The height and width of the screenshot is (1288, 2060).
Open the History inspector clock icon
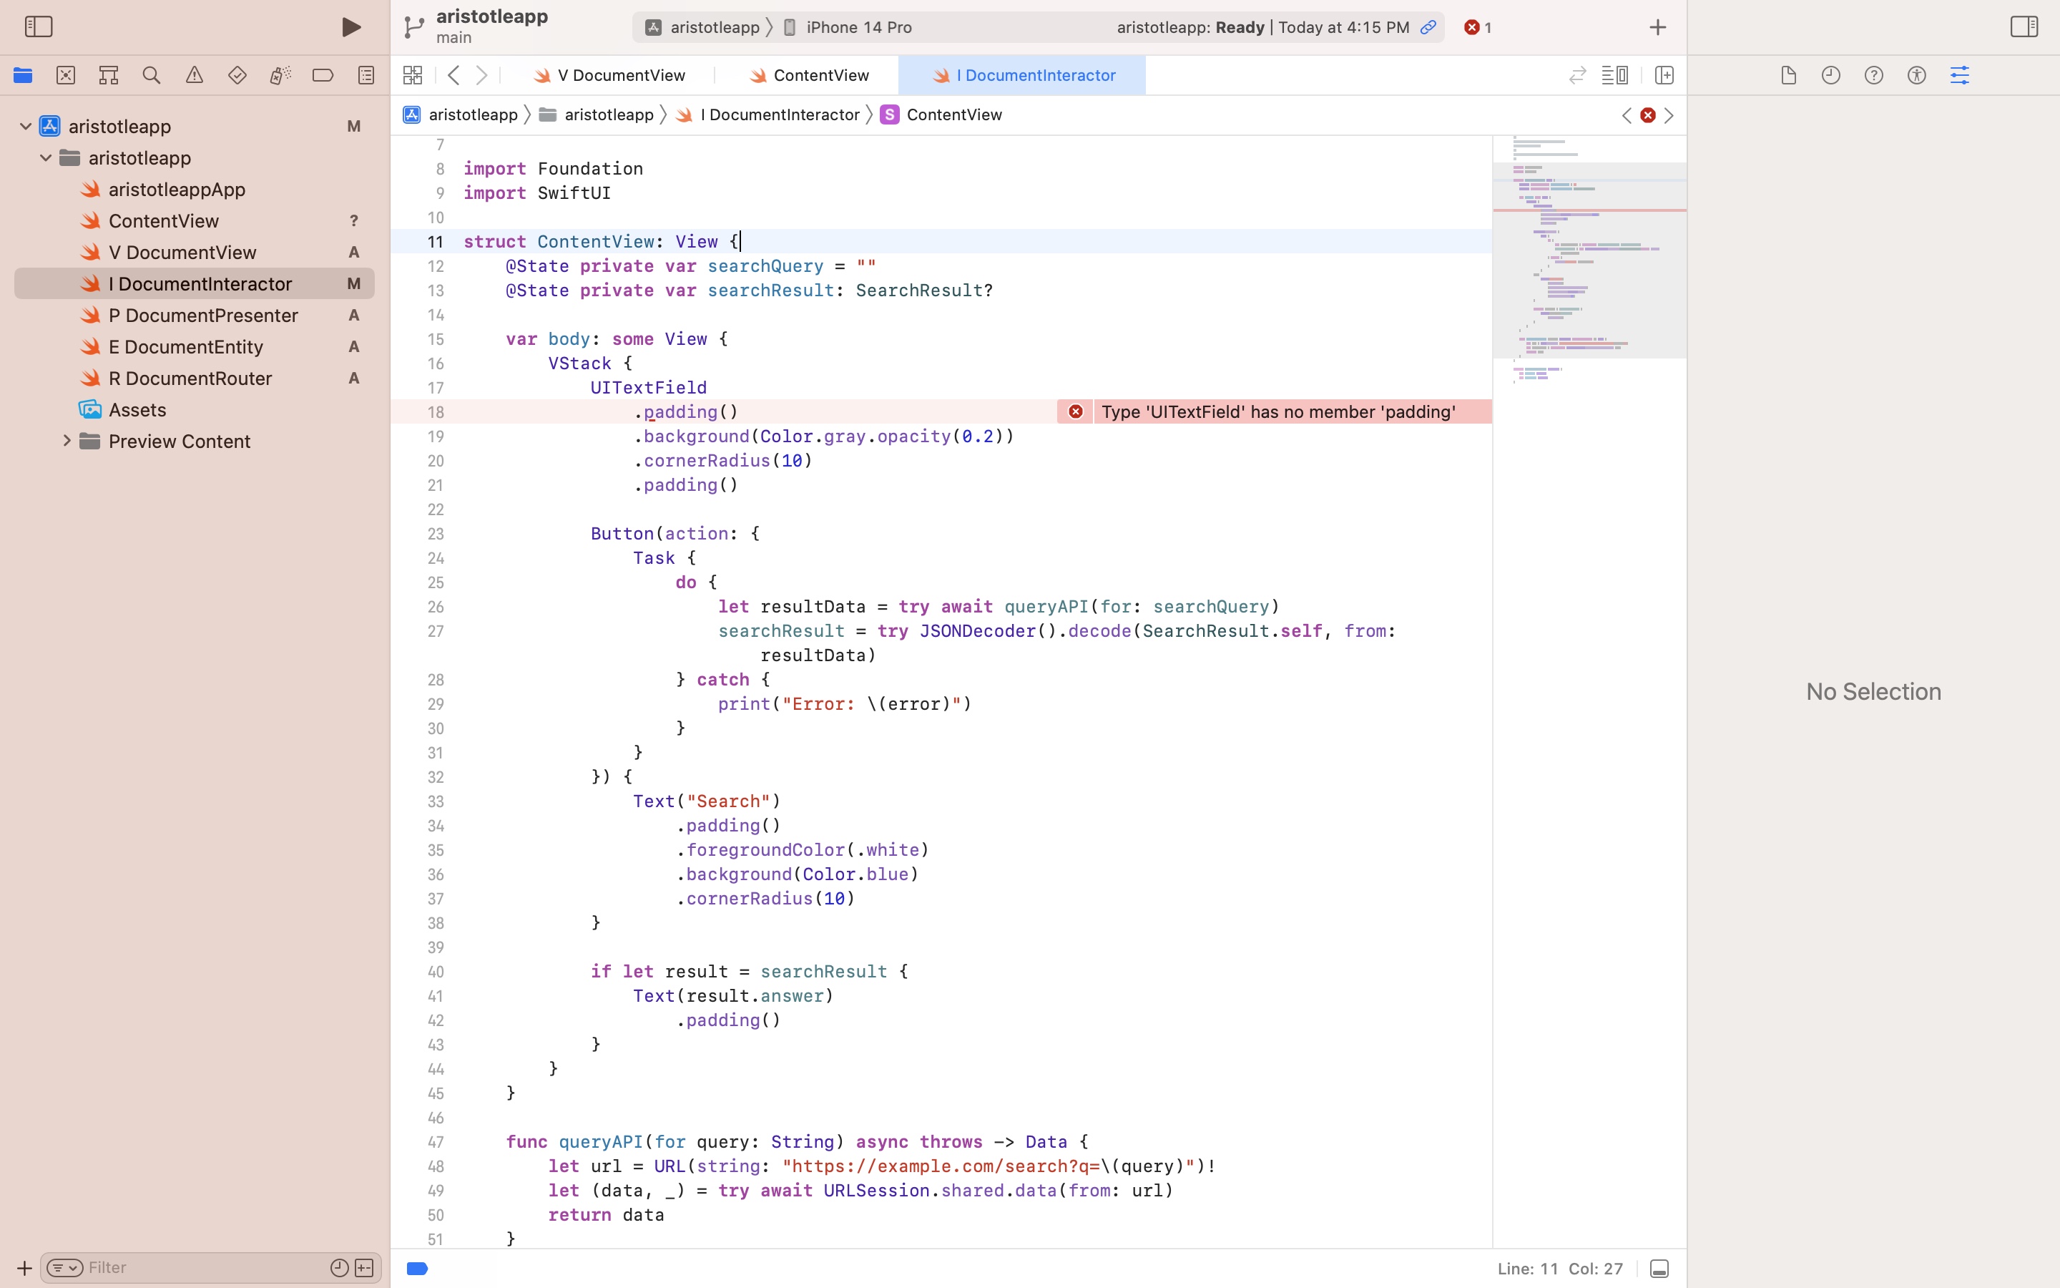tap(1830, 75)
